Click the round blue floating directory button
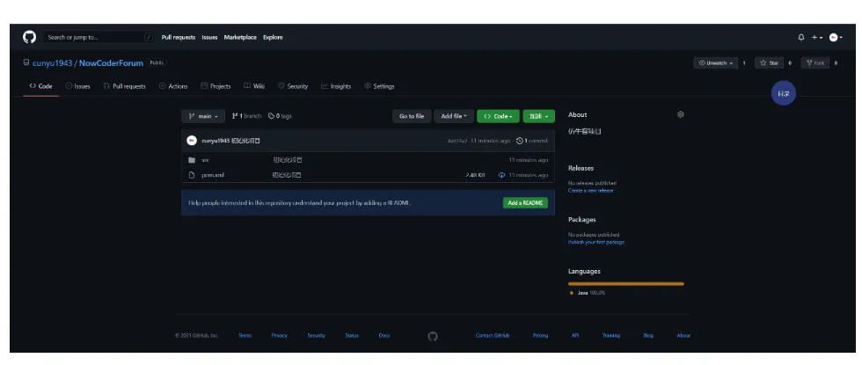Viewport: 862px width, 365px height. tap(784, 93)
